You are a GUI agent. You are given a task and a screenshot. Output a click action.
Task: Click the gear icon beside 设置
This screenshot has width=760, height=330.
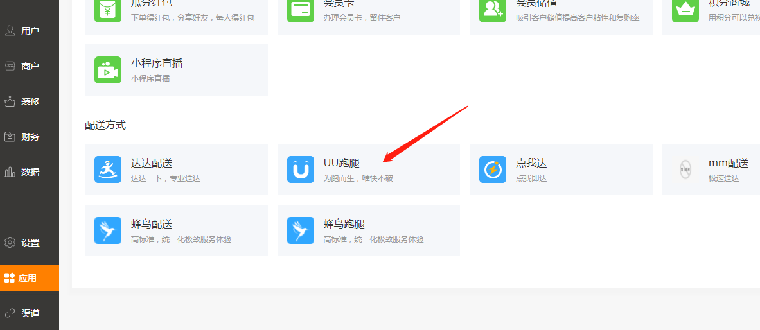[x=10, y=242]
